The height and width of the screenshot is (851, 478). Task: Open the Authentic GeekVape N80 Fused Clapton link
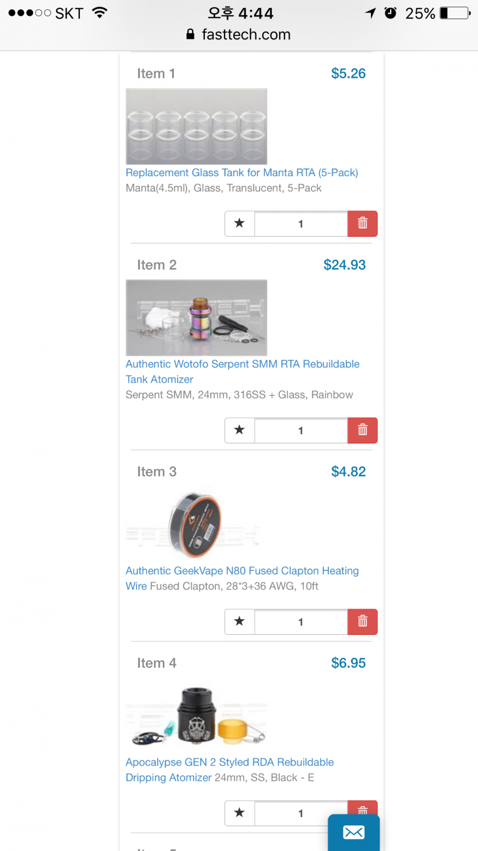coord(242,578)
